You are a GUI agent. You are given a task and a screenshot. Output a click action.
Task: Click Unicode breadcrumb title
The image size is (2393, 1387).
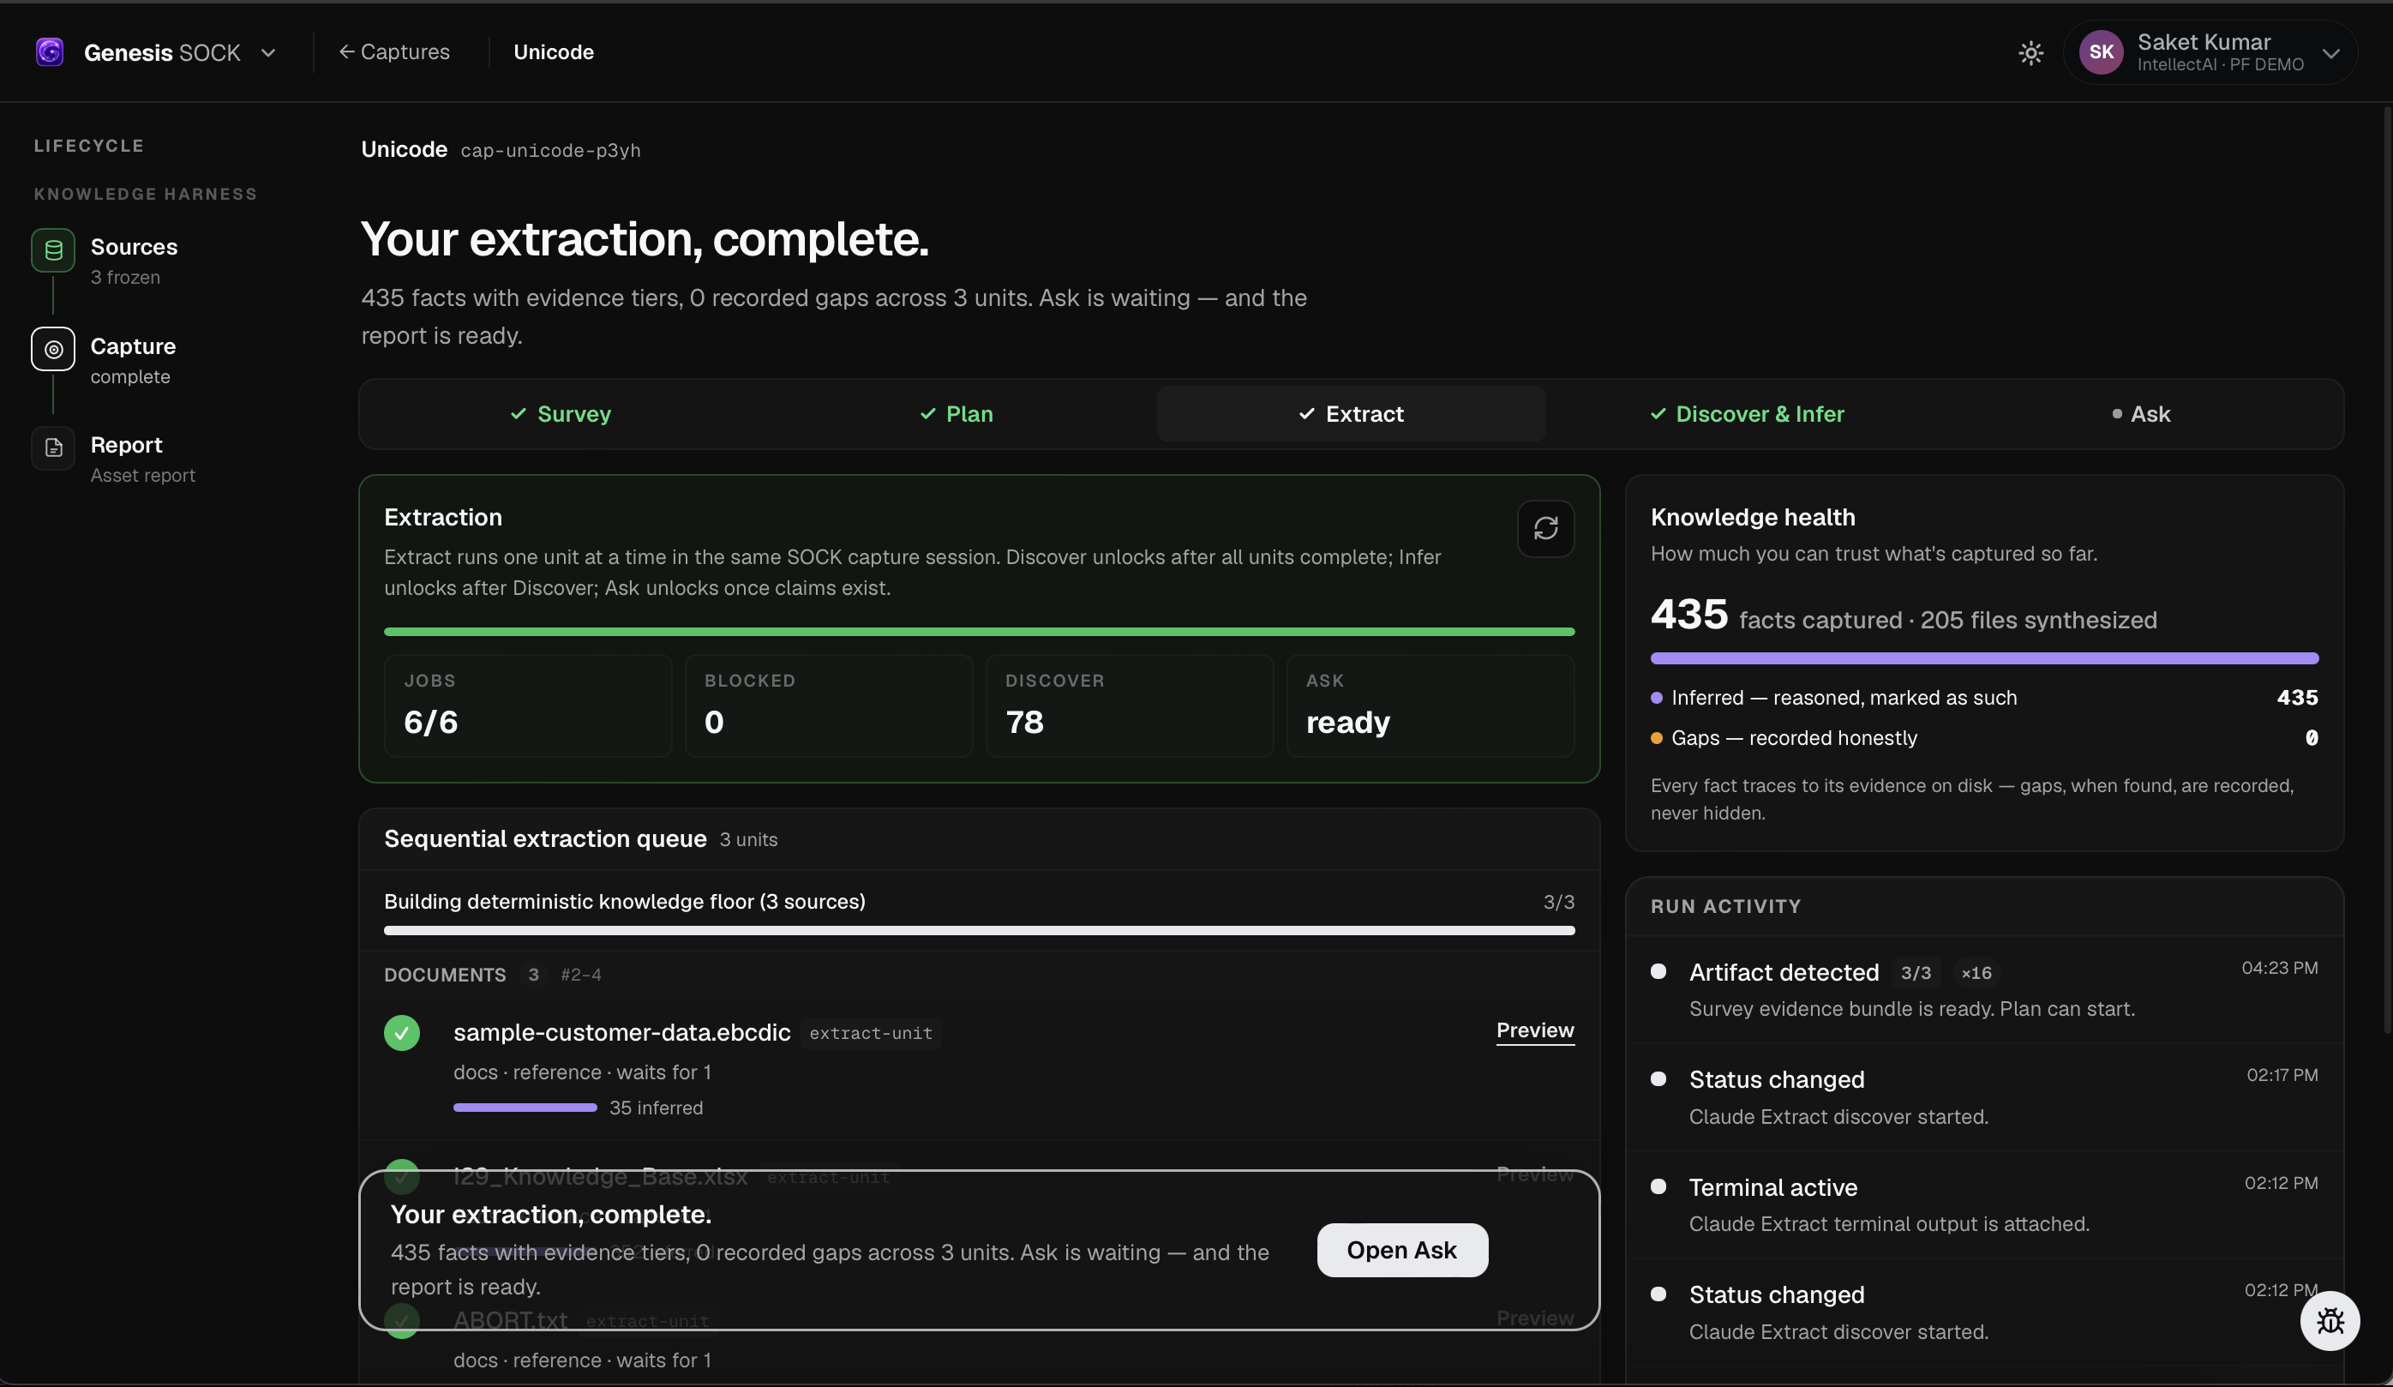coord(554,52)
